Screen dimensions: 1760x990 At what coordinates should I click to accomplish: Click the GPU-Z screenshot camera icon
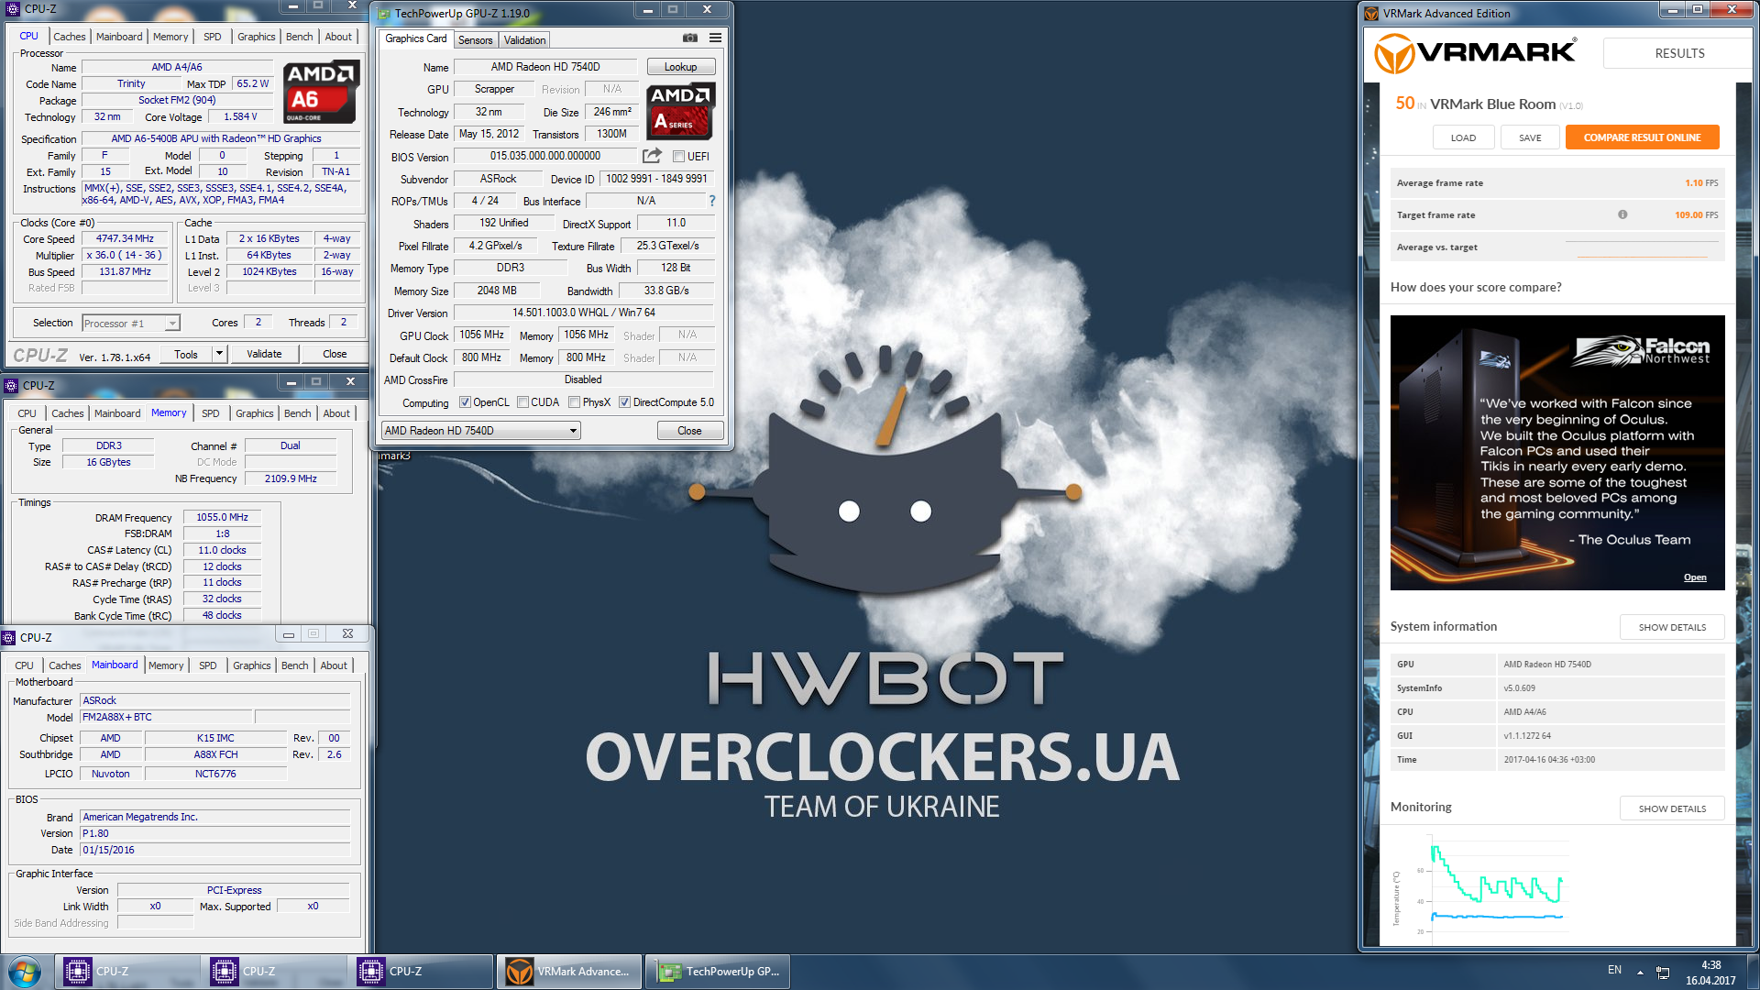pos(690,38)
